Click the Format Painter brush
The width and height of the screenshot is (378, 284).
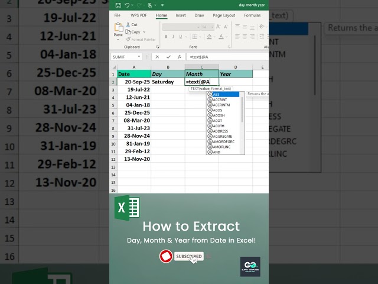click(141, 39)
